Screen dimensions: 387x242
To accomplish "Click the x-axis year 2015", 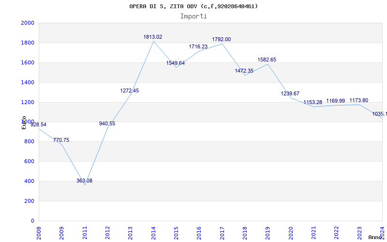I will pos(176,233).
